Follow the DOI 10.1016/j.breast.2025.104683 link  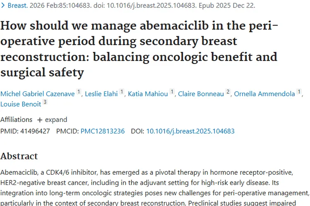coord(190,131)
